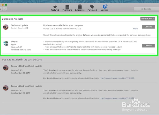Image resolution: width=159 pixels, height=115 pixels.
Task: Click first 'Installed Jun 22, 2017' text
Action: [x=21, y=73]
